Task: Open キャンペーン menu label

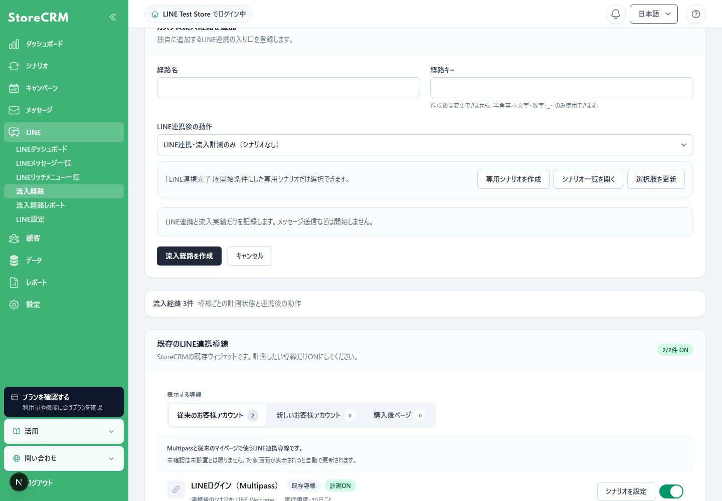Action: tap(42, 88)
